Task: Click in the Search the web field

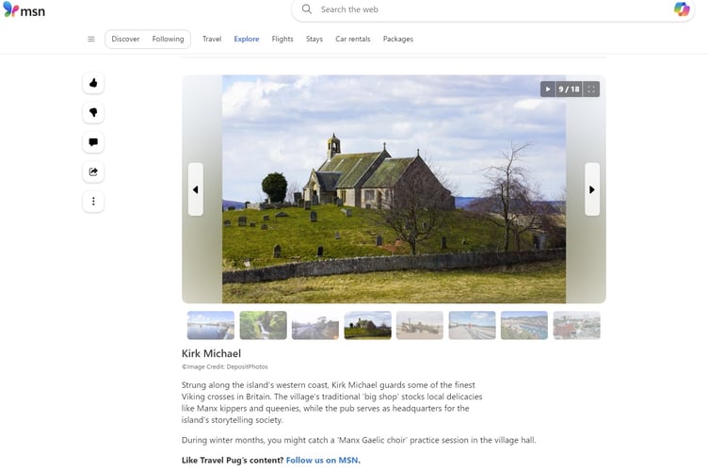Action: (x=492, y=9)
